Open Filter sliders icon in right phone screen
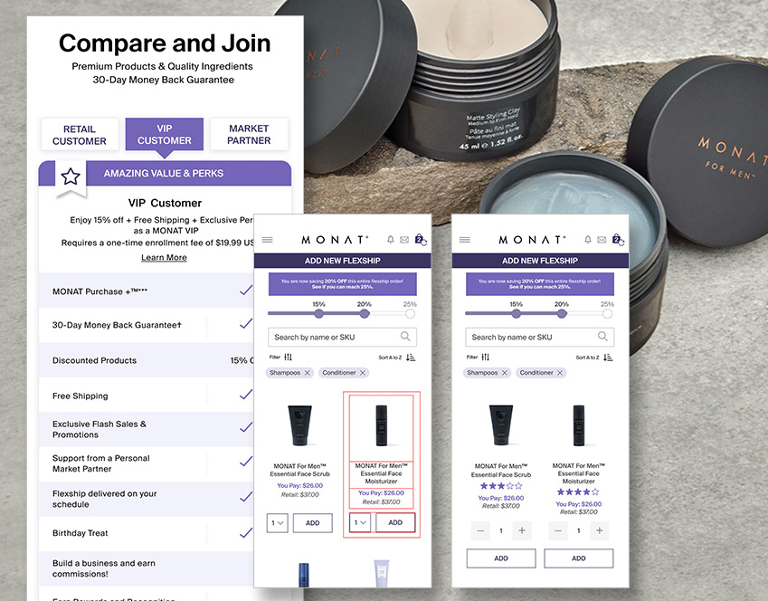The image size is (768, 601). click(486, 357)
